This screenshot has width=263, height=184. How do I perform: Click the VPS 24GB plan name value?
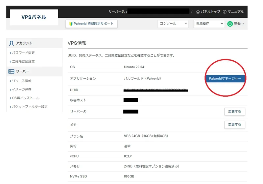[x=146, y=136]
